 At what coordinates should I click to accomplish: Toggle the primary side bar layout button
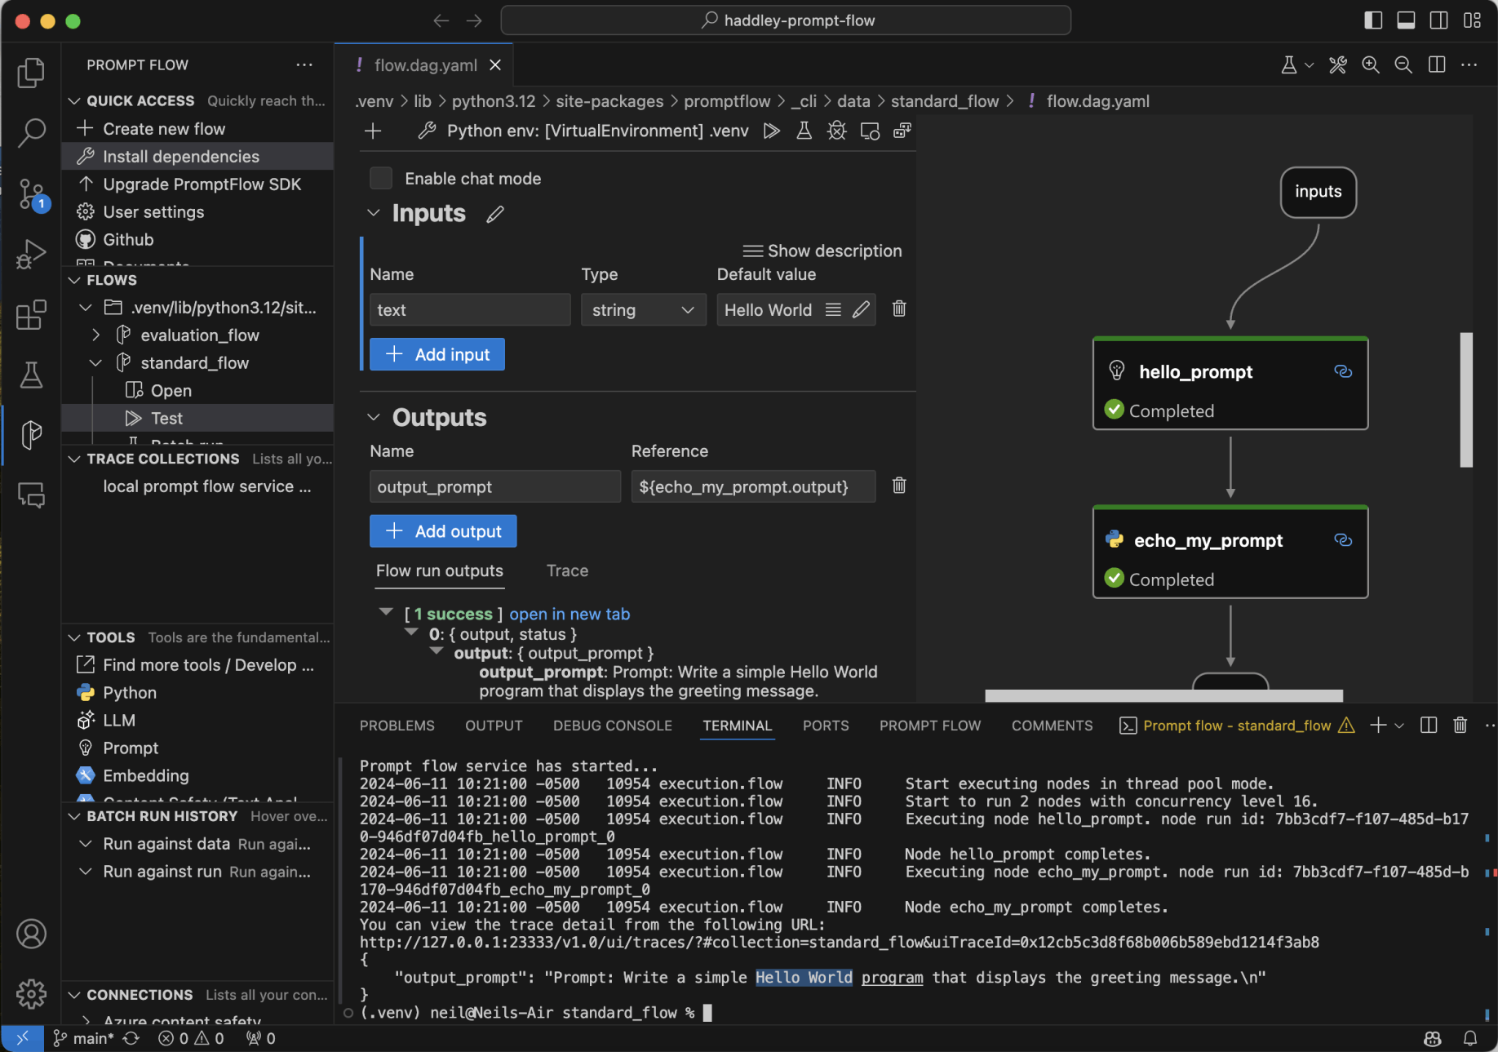[x=1373, y=20]
